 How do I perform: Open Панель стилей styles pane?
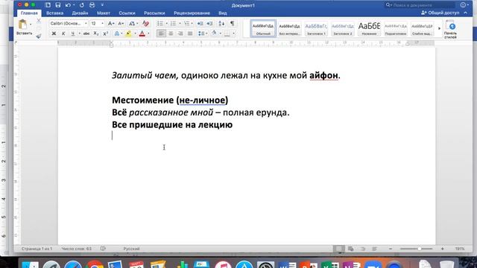[x=450, y=29]
